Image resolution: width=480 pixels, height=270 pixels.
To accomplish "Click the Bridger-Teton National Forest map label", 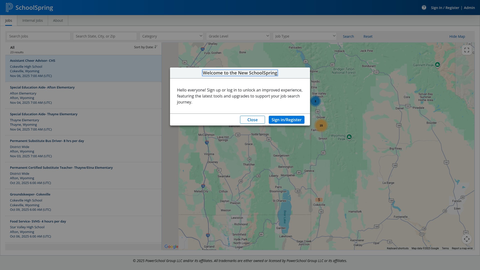I will pyautogui.click(x=343, y=71).
